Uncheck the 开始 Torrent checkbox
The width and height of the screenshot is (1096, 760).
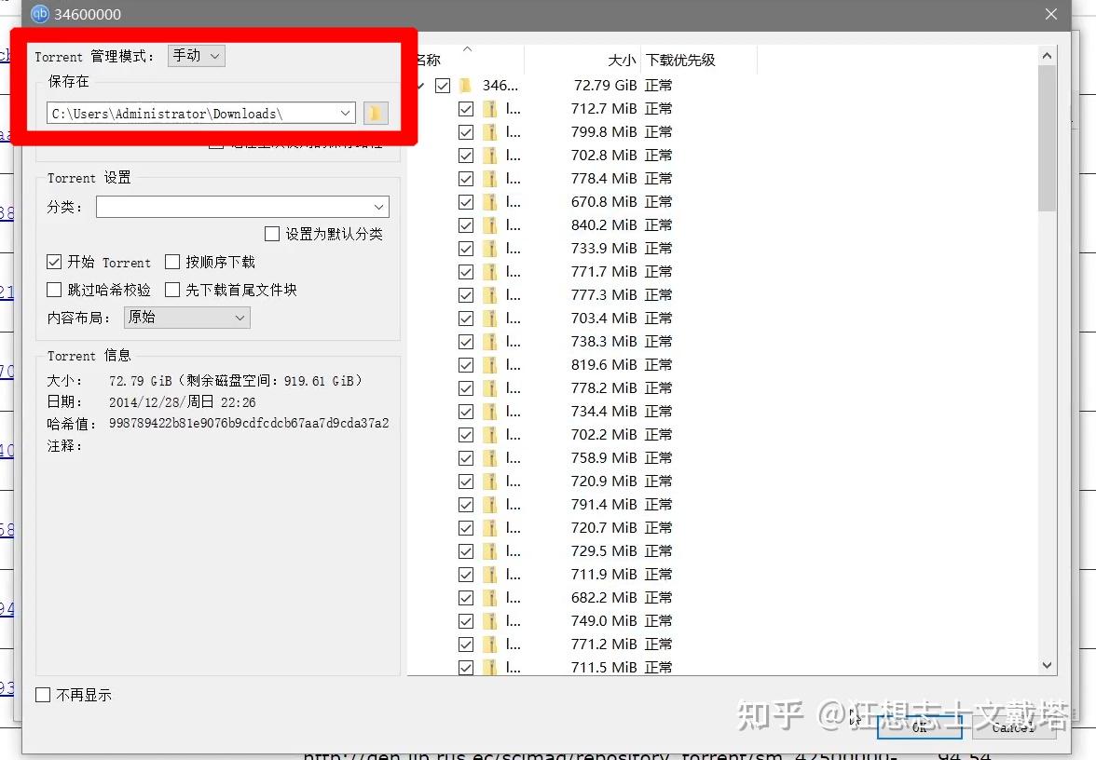pos(54,262)
